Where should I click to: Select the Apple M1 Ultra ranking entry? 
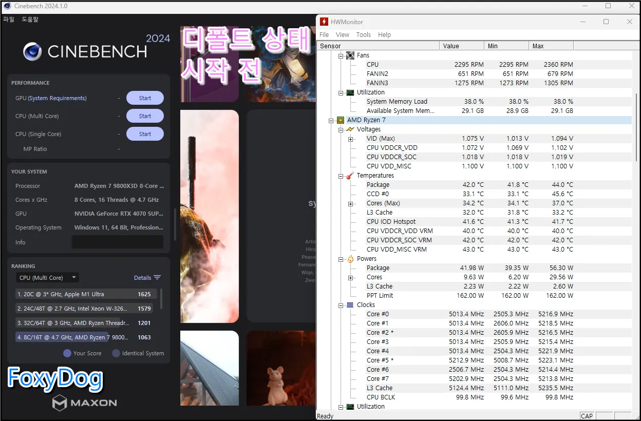pos(86,294)
